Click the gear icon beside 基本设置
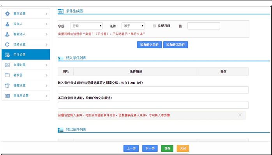The image size is (272, 155). pos(7,14)
